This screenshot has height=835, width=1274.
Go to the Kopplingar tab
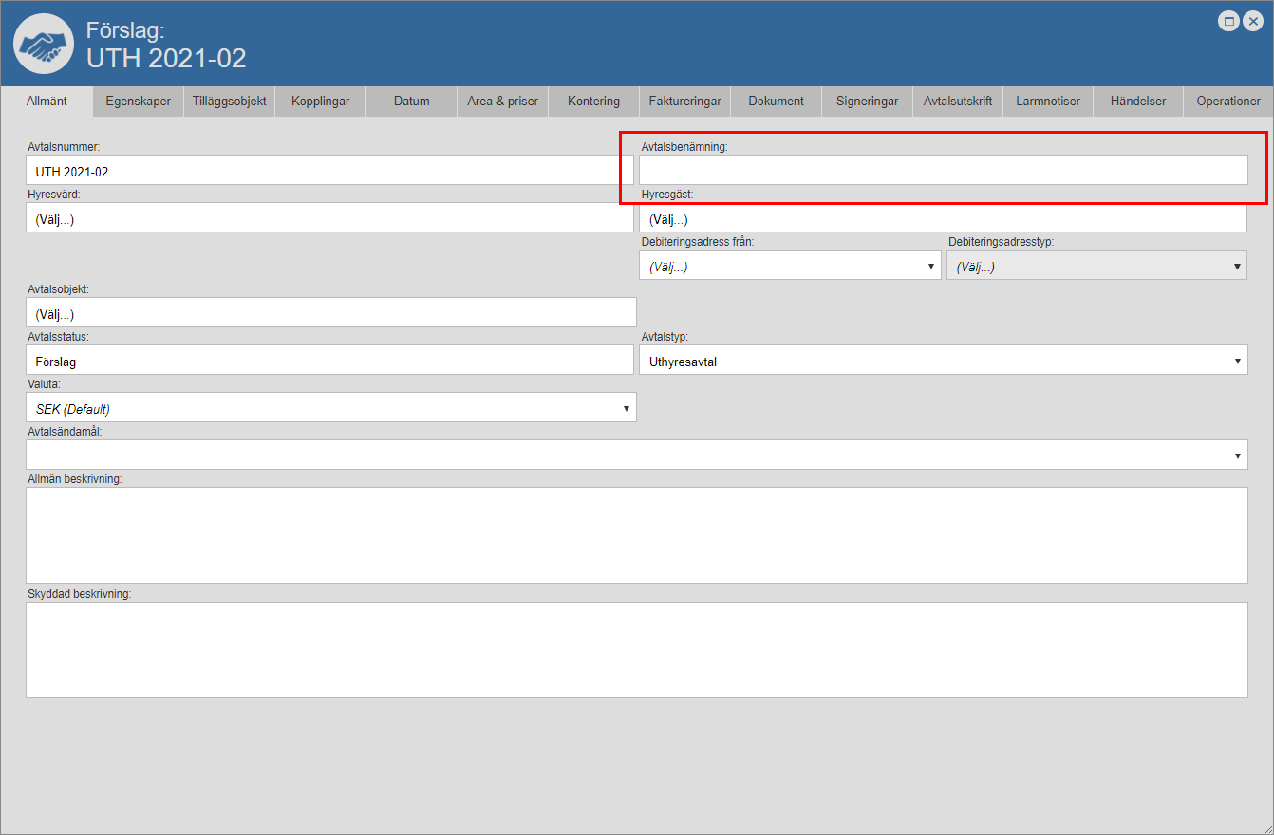pyautogui.click(x=320, y=101)
